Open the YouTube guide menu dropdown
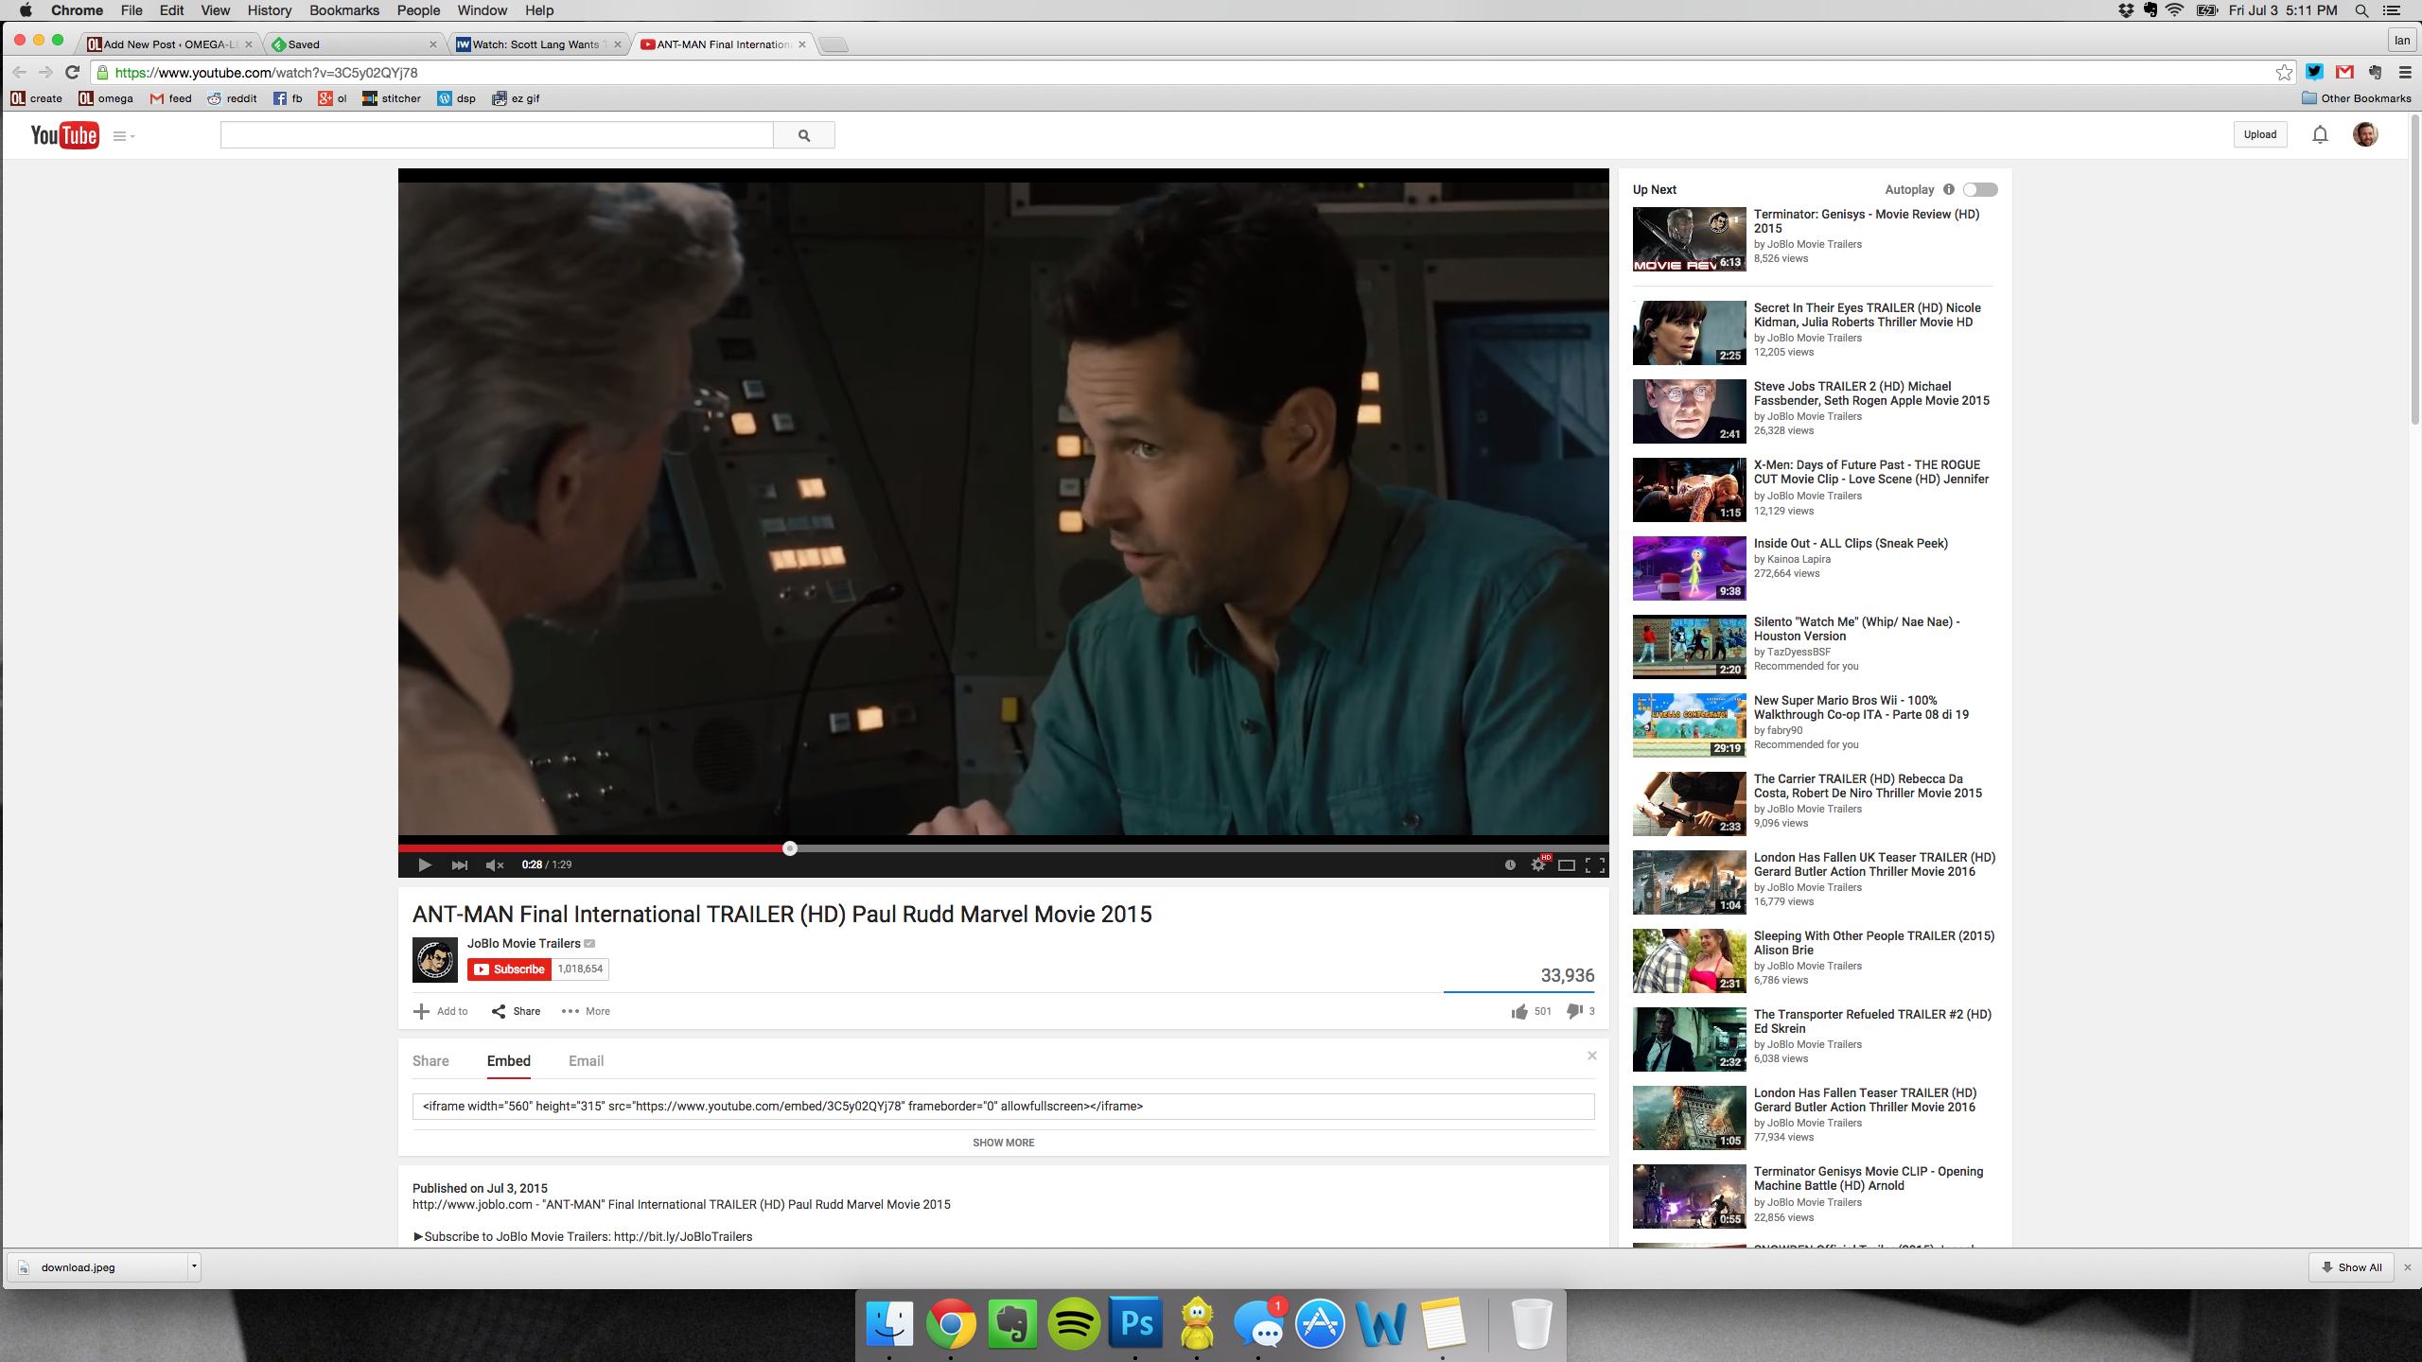 (124, 136)
